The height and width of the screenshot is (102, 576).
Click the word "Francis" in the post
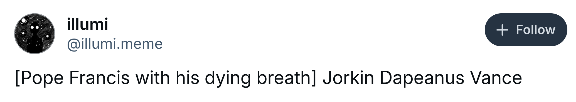pos(99,78)
